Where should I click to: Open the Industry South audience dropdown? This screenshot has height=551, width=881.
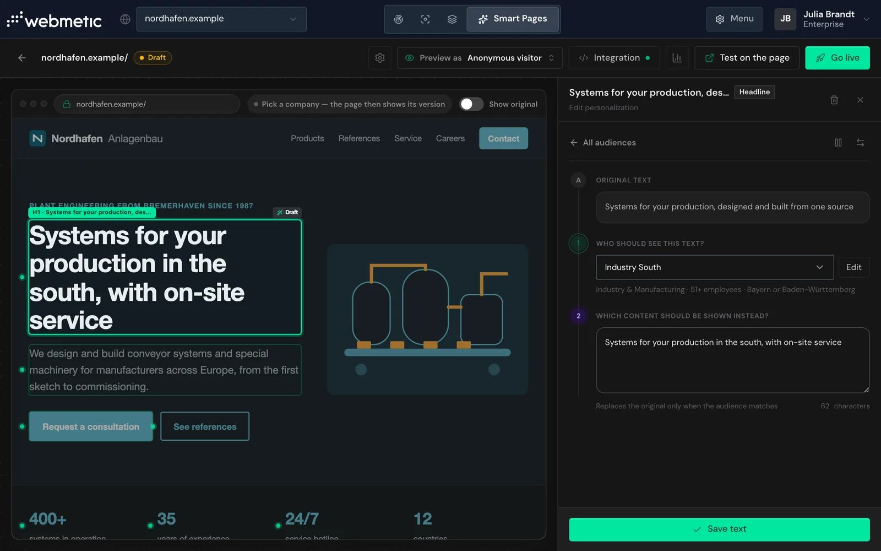coord(715,267)
